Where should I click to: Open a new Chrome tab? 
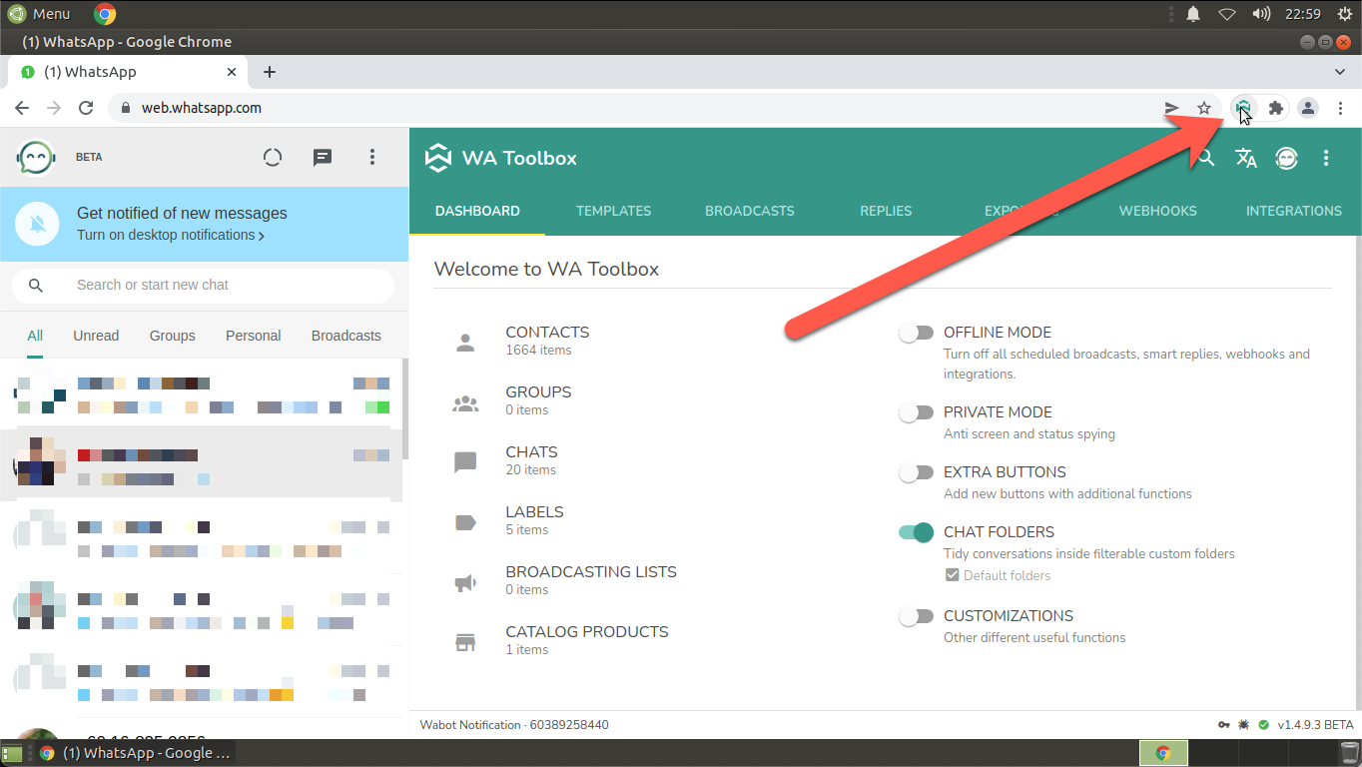click(x=270, y=72)
